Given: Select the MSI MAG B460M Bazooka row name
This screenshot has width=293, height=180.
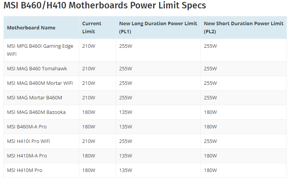Looking at the screenshot, I should [x=36, y=112].
